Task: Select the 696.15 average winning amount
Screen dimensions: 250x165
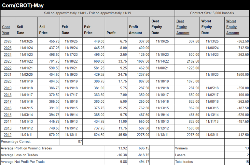Action: click(144, 148)
